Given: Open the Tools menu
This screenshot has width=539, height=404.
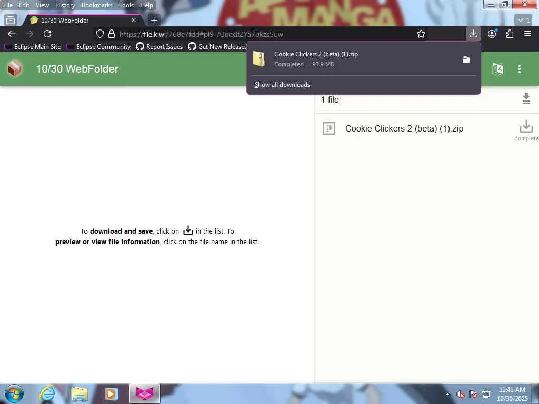Looking at the screenshot, I should 126,5.
